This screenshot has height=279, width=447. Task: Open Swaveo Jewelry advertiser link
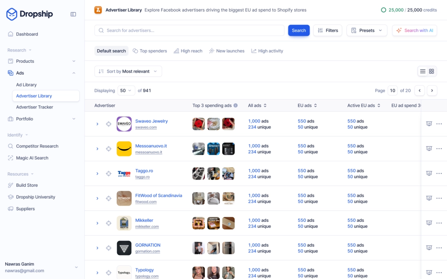pos(152,121)
